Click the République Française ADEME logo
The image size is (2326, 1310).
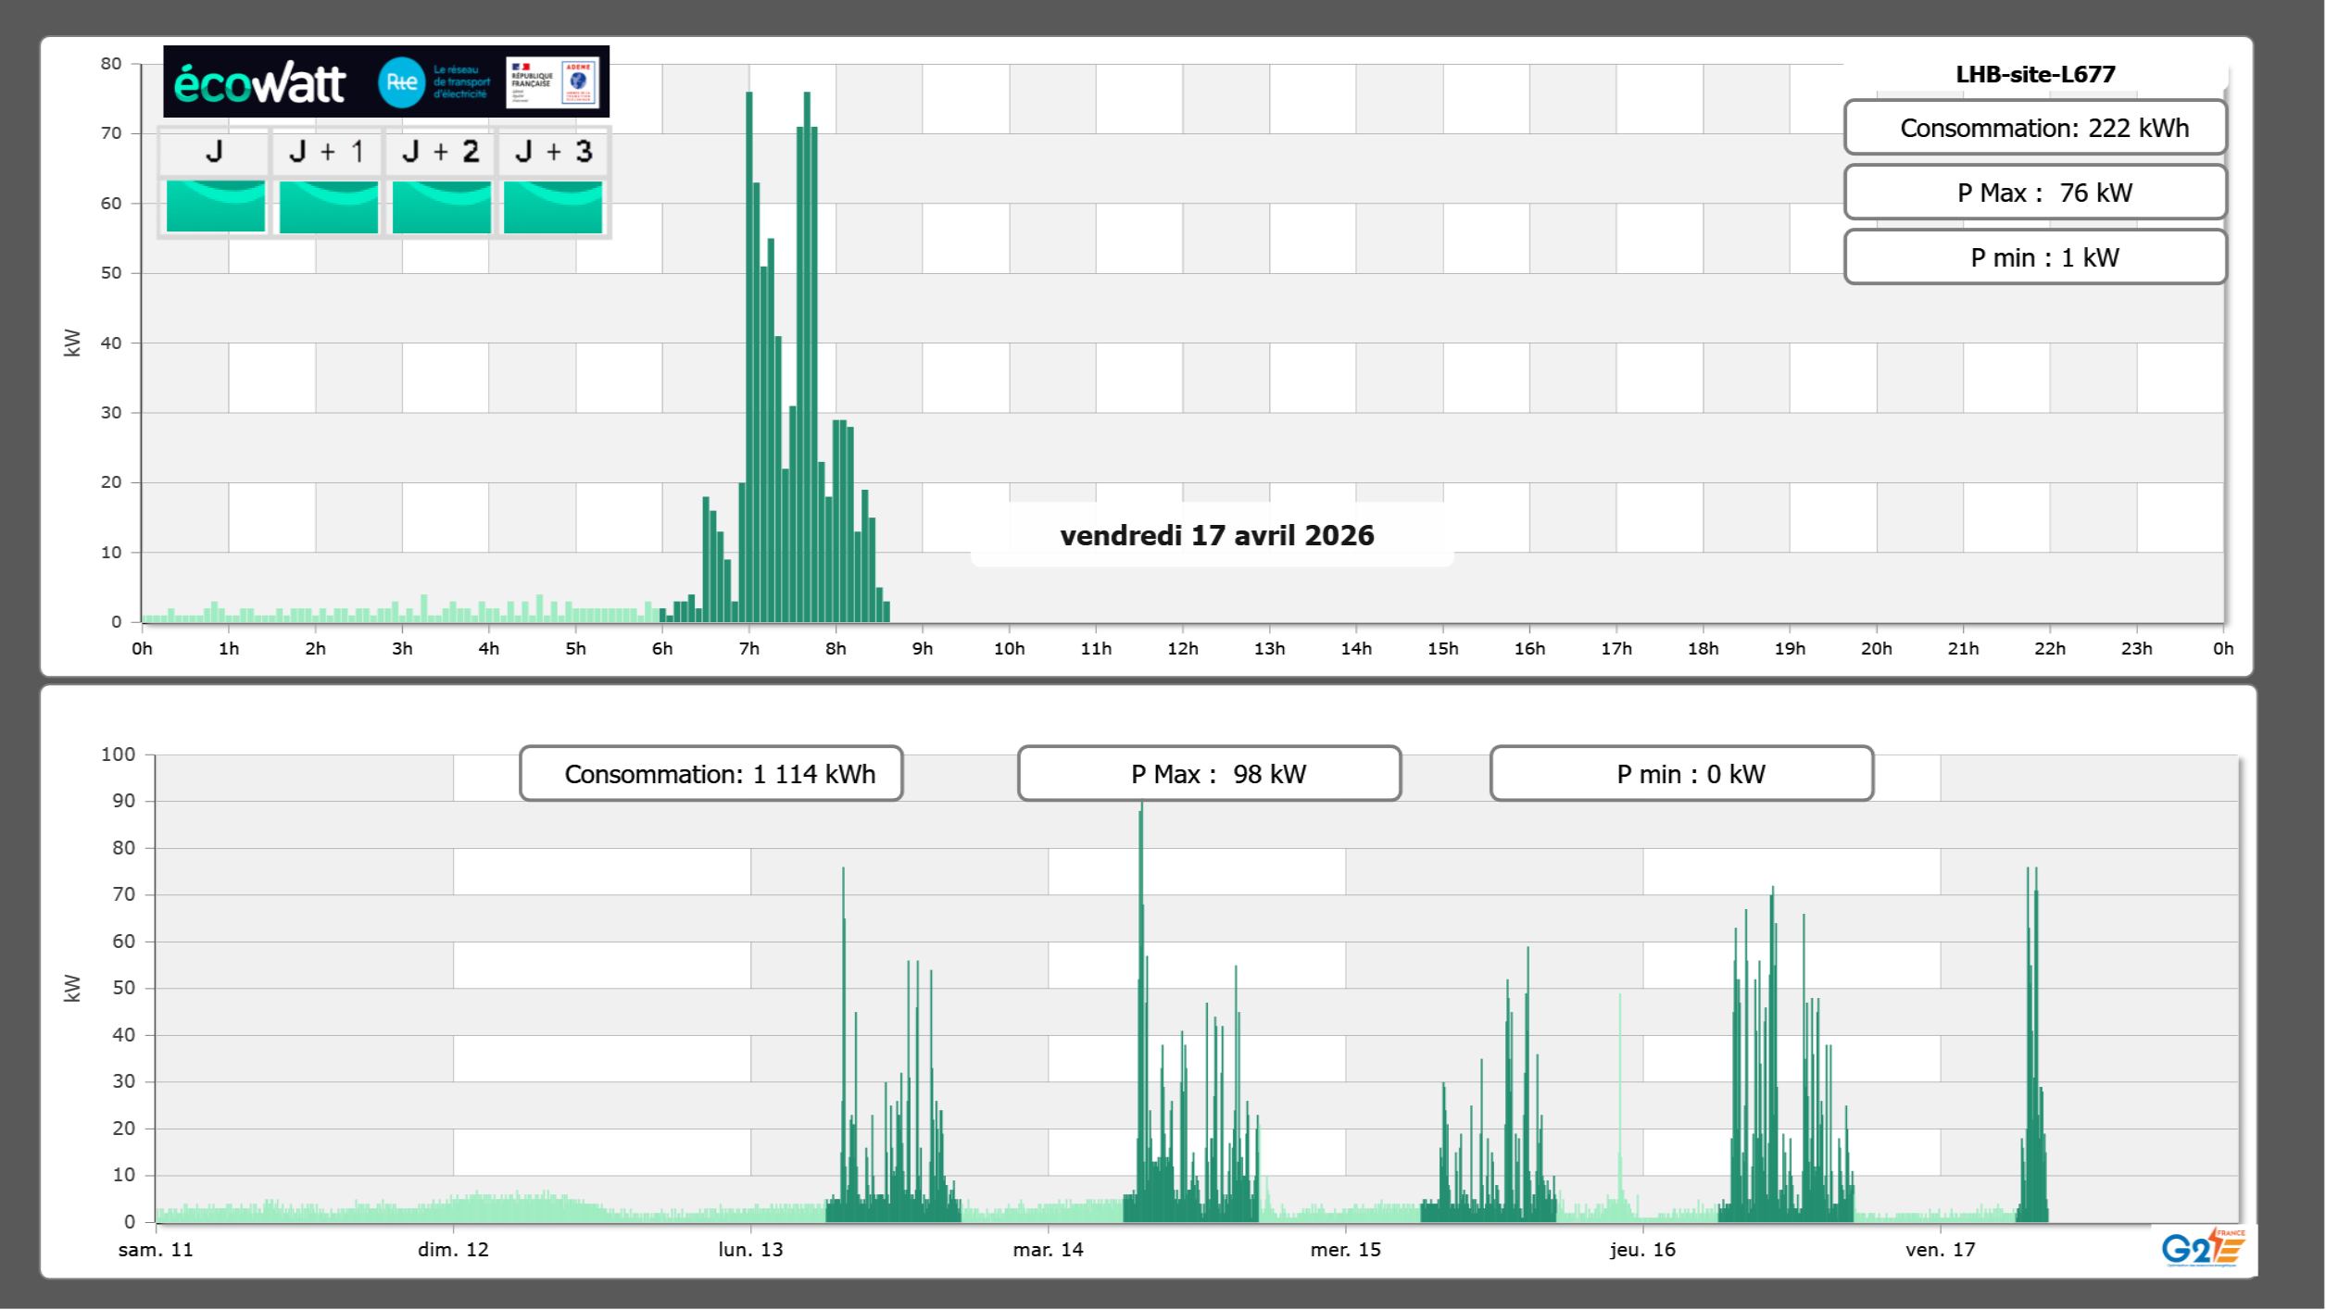click(553, 82)
